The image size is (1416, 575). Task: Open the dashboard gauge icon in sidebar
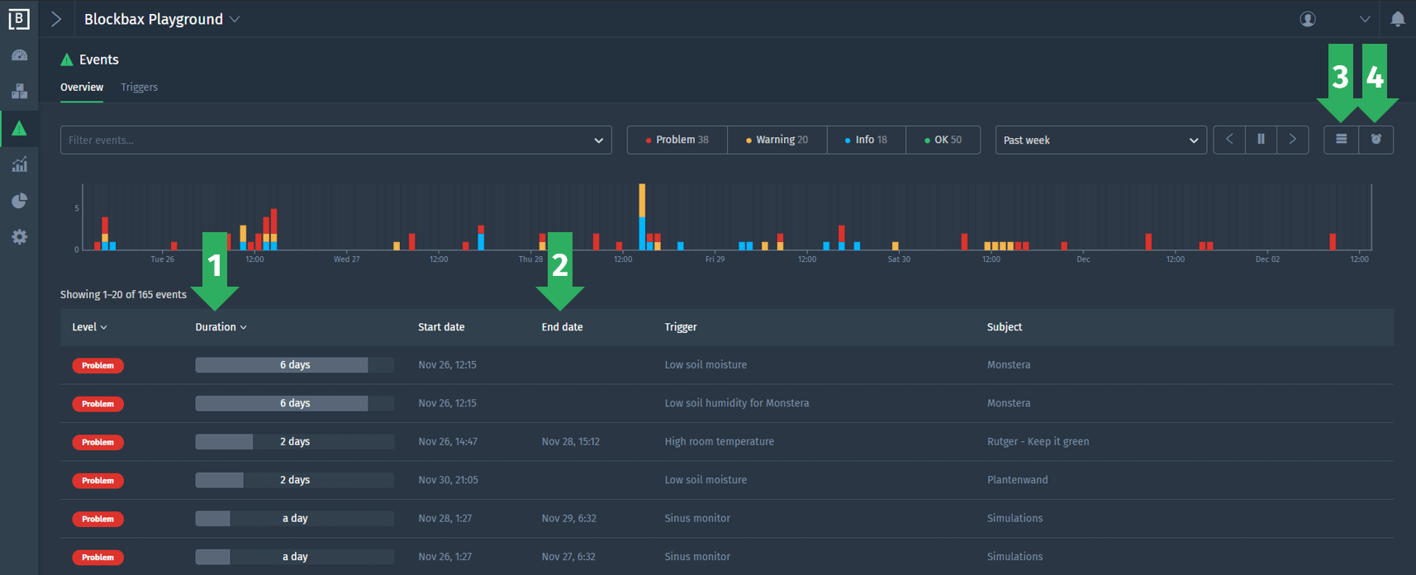pyautogui.click(x=19, y=55)
